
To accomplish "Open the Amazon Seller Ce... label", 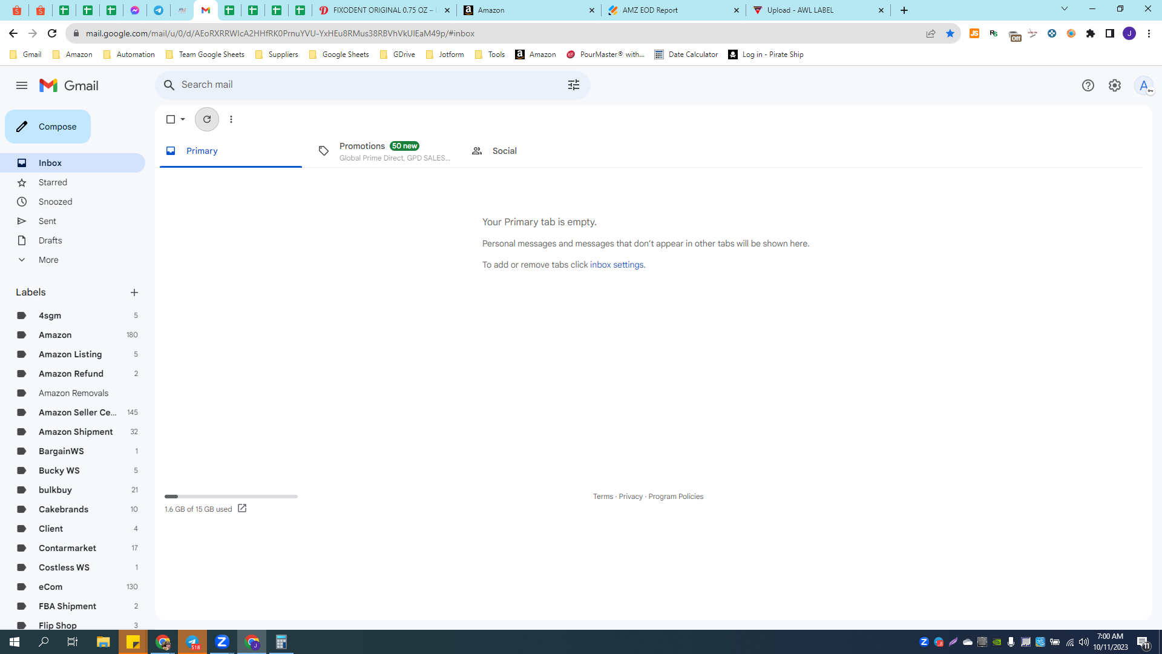I will [73, 412].
